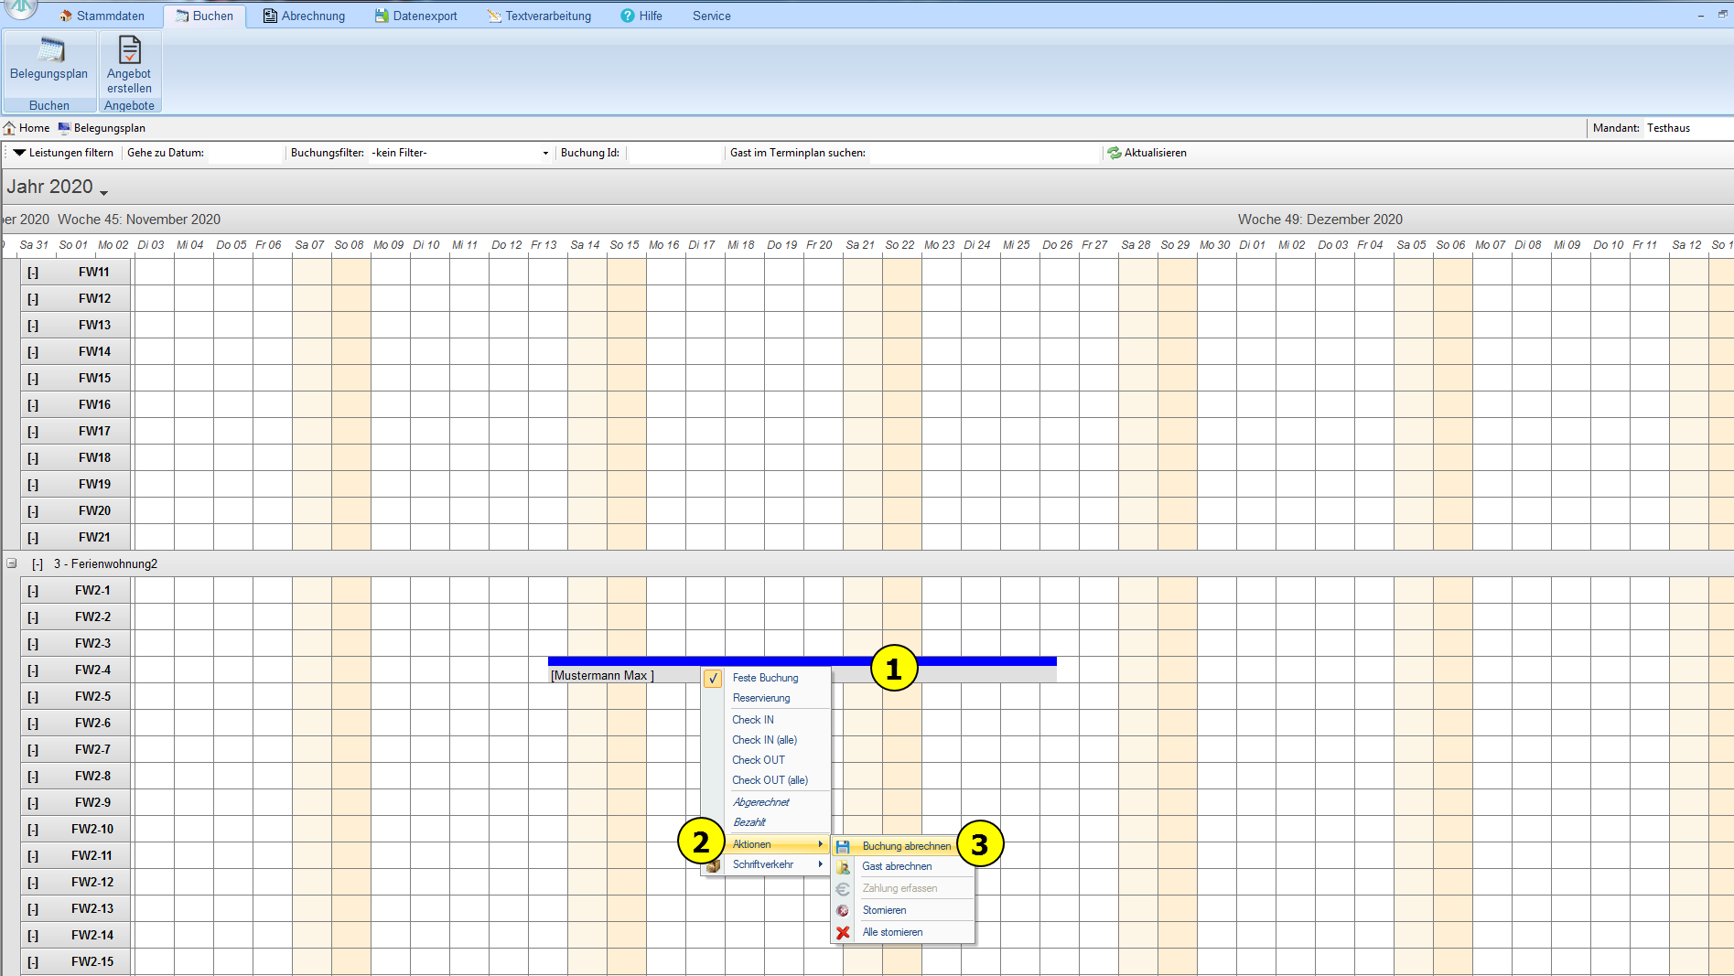
Task: Open the Buchungsfilter dropdown
Action: coord(545,153)
